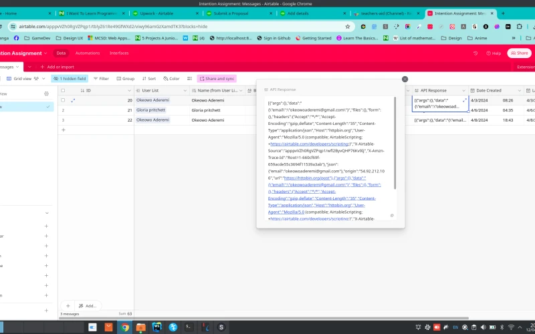Open the first view type plus icon in sidebar
The image size is (535, 334).
coord(46,226)
